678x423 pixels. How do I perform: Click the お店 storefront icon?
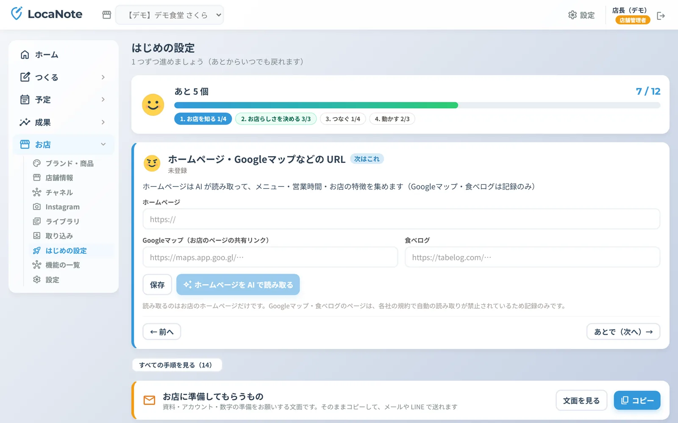25,144
